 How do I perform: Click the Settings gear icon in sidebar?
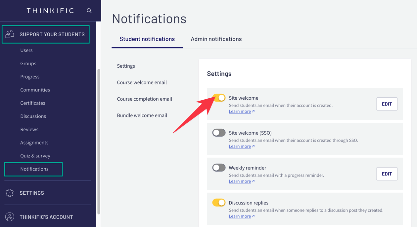[10, 193]
